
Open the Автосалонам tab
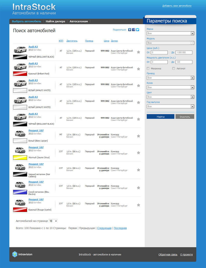coord(79,21)
